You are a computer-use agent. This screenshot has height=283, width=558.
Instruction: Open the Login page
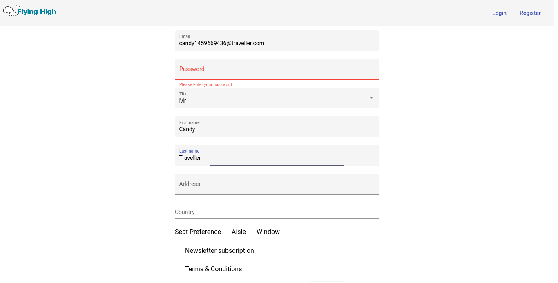499,13
